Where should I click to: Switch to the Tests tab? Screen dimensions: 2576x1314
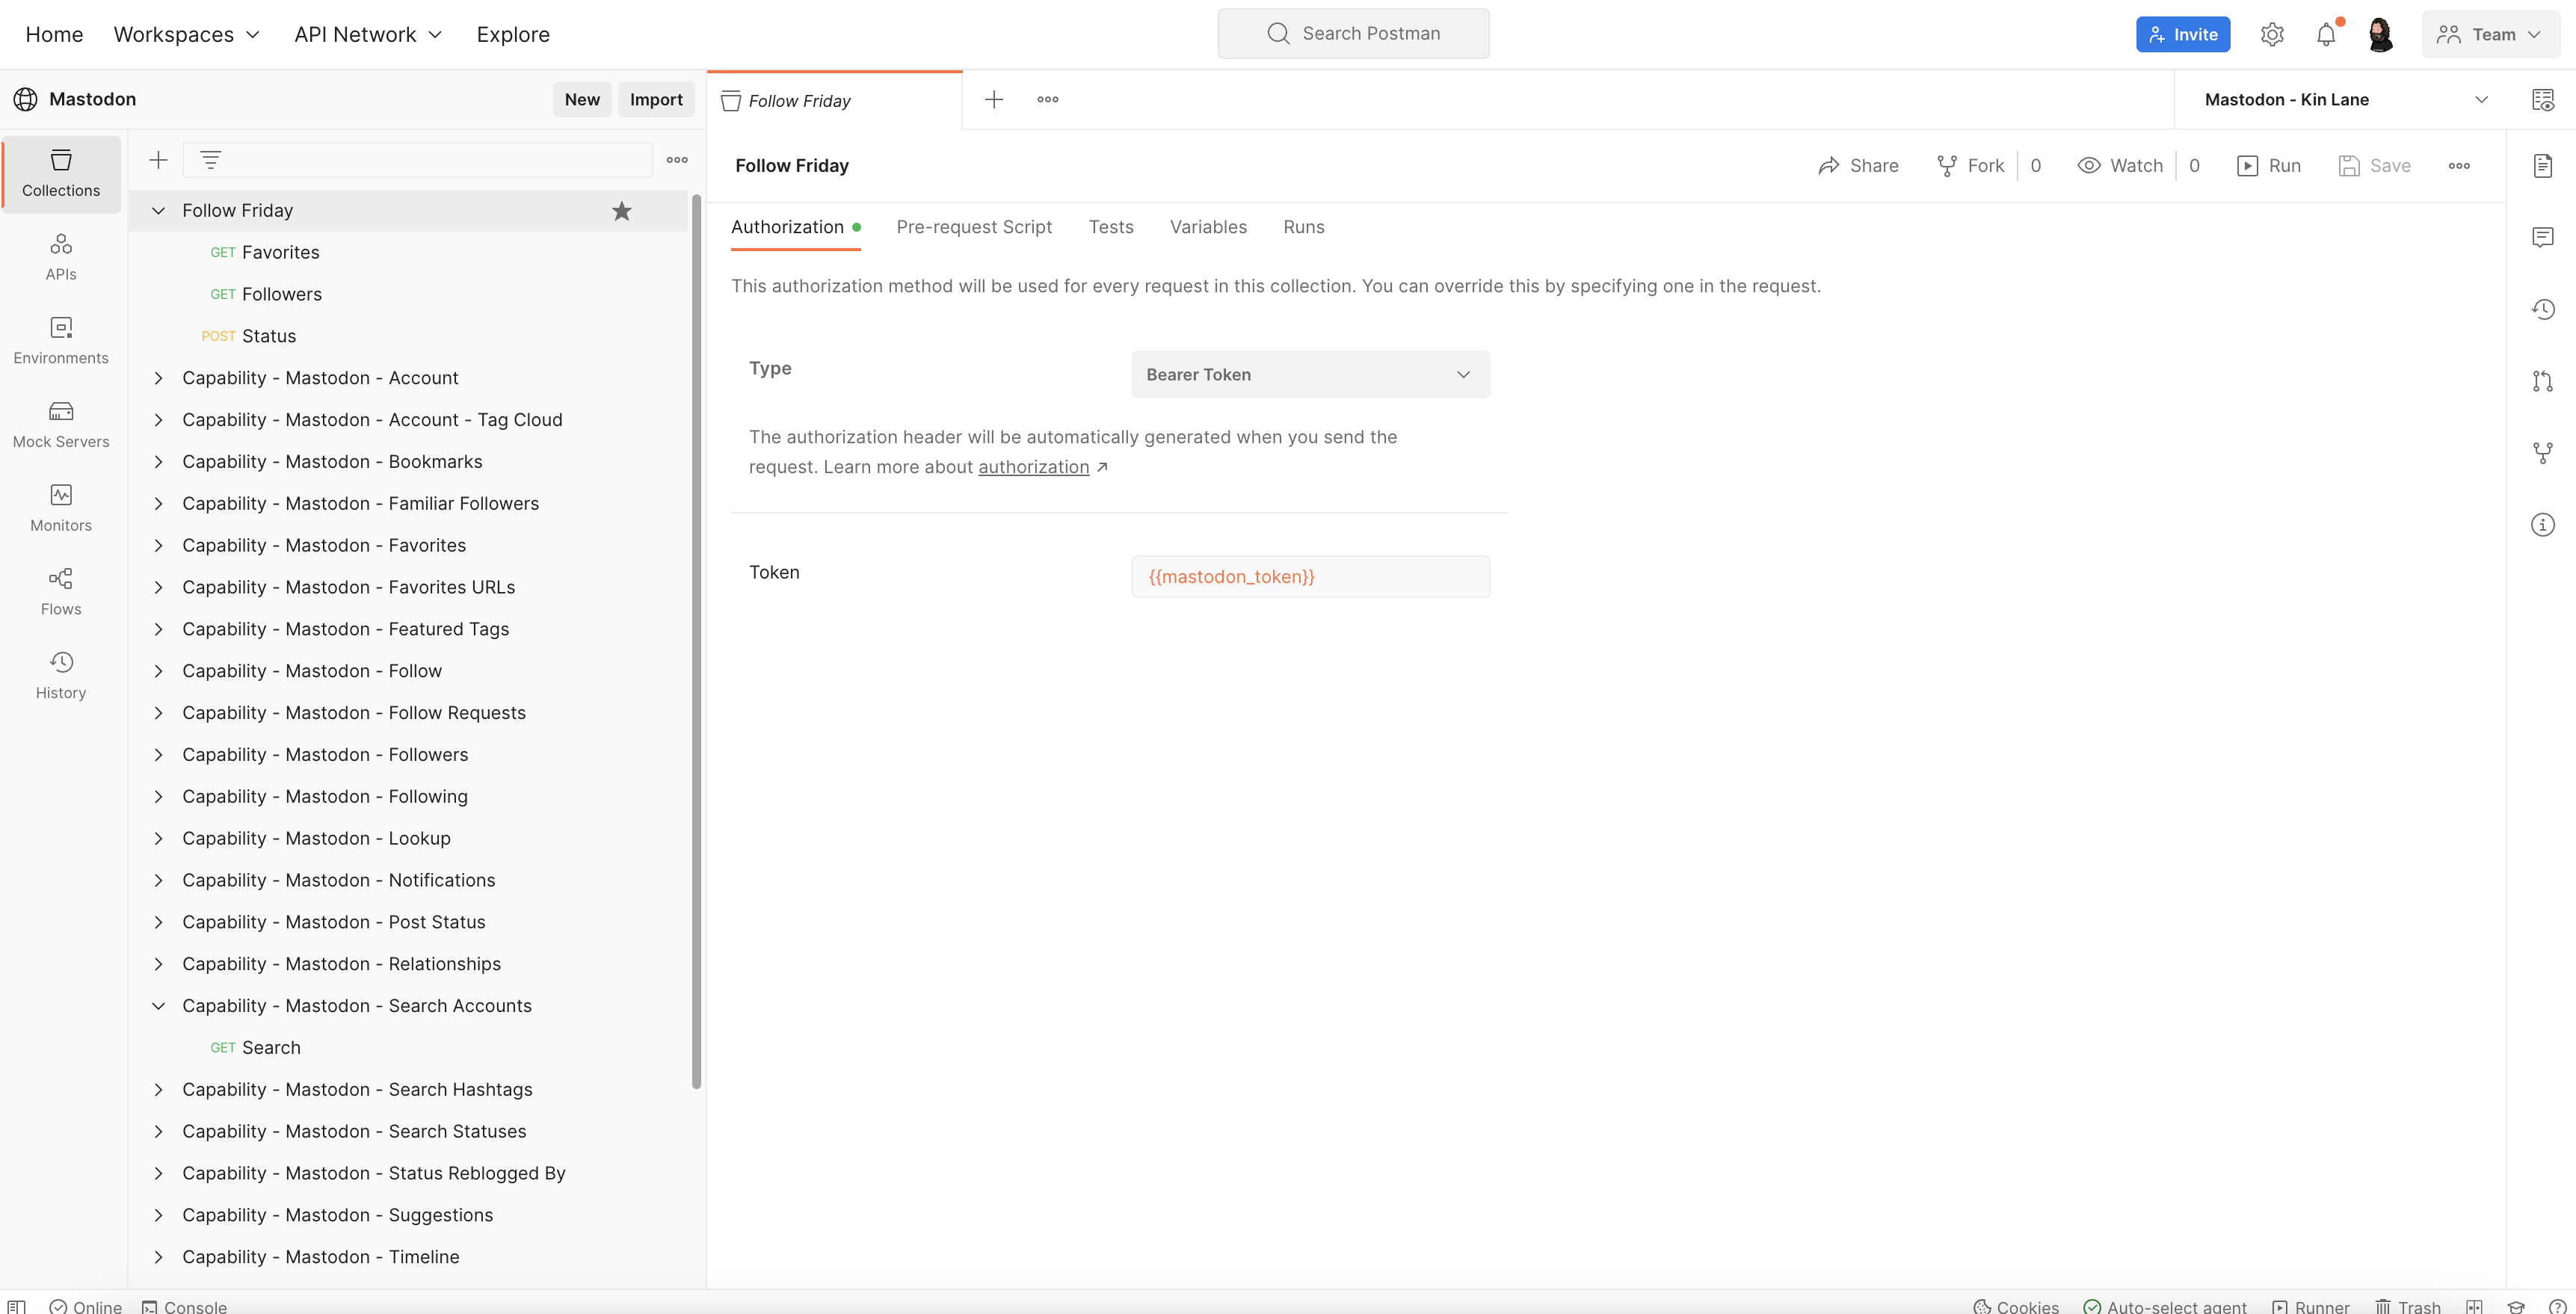[x=1111, y=227]
